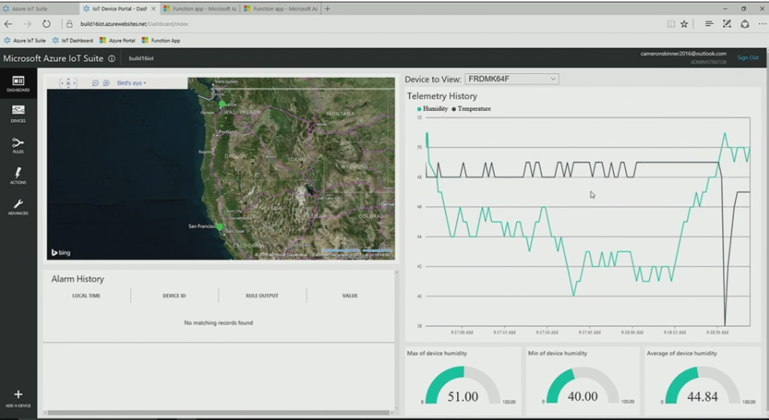Switch to the Azure IoT Suite tab
Viewport: 769px width, 420px height.
(39, 8)
